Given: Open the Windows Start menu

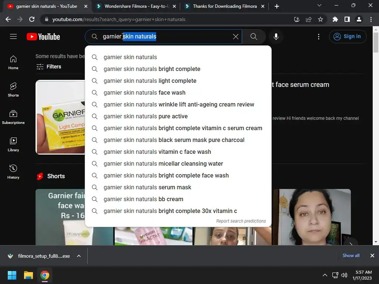Looking at the screenshot, I should tap(12, 275).
